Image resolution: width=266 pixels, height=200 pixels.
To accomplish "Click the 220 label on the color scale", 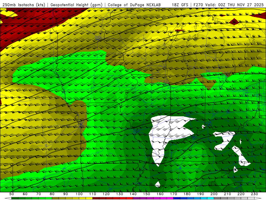I will pos(241,194).
